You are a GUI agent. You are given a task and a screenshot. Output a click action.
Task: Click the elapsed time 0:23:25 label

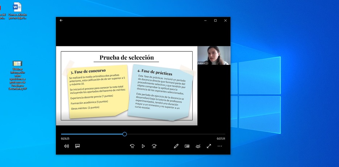point(65,138)
